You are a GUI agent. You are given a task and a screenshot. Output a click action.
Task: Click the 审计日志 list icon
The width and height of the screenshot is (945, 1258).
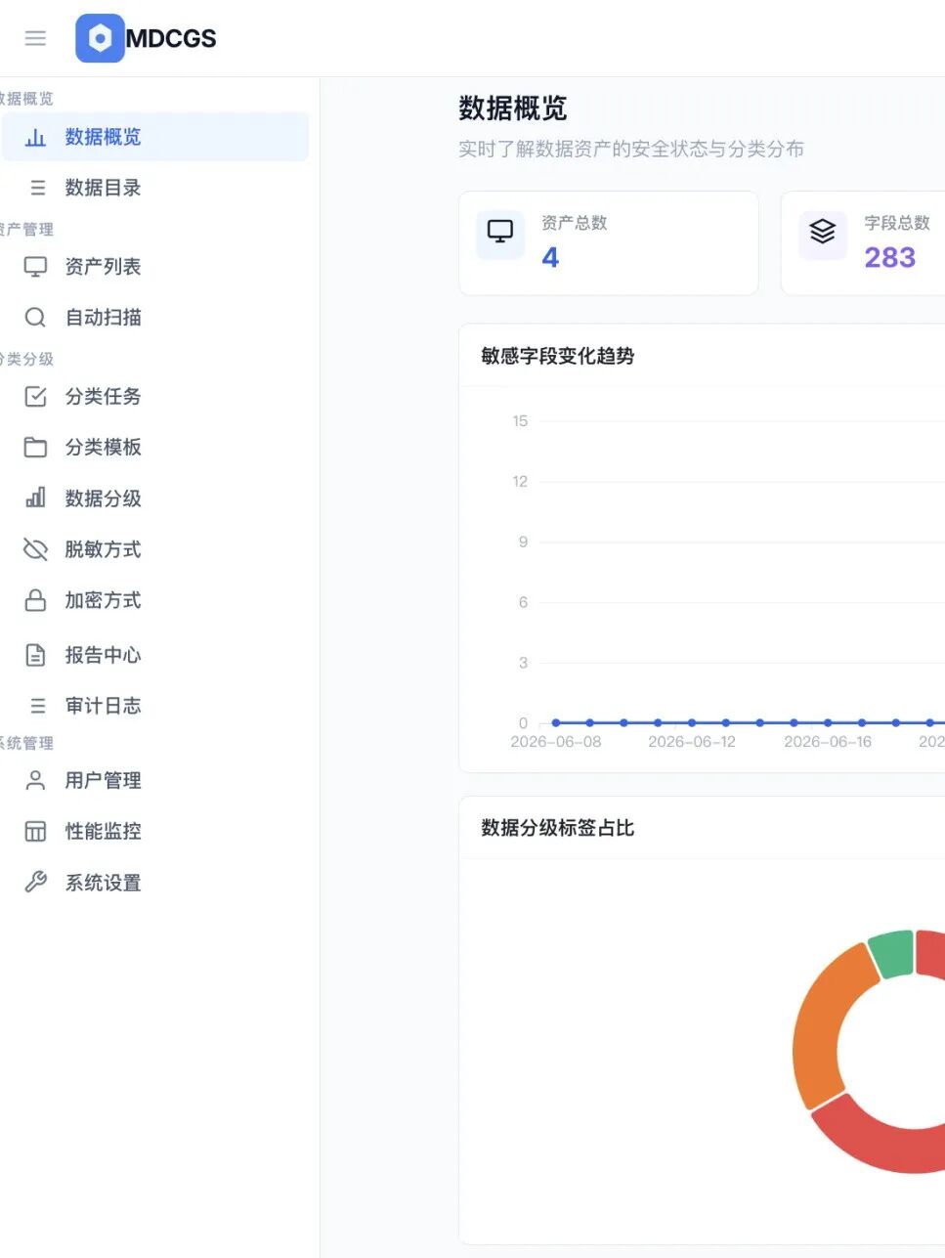(37, 706)
